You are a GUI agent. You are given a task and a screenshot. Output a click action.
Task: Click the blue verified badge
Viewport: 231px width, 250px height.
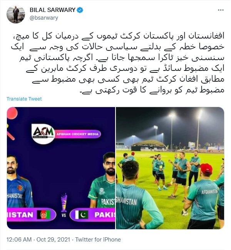[x=80, y=10]
